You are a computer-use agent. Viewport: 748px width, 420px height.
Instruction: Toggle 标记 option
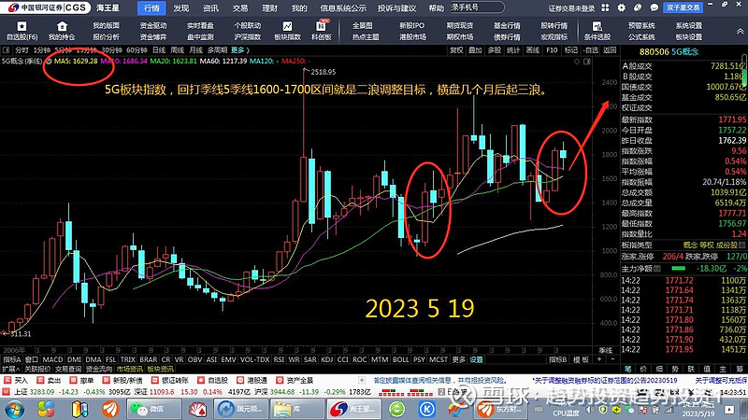(x=571, y=50)
